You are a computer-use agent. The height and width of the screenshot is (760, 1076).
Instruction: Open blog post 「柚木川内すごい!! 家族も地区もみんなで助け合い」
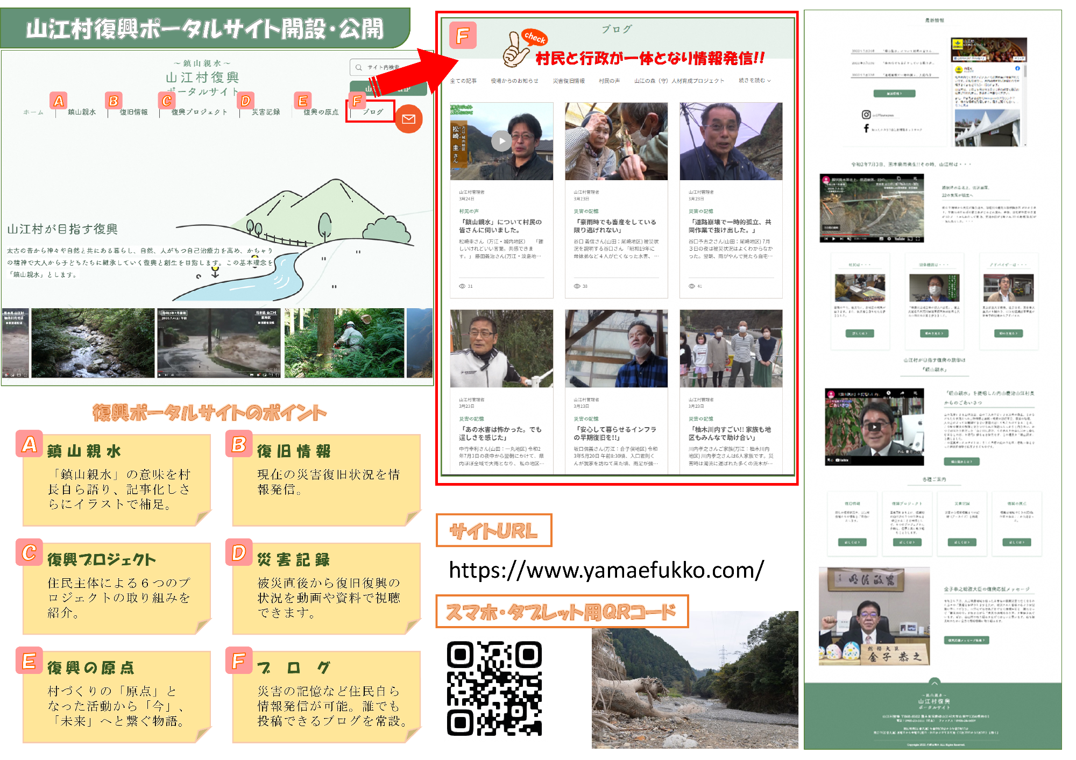[x=730, y=434]
